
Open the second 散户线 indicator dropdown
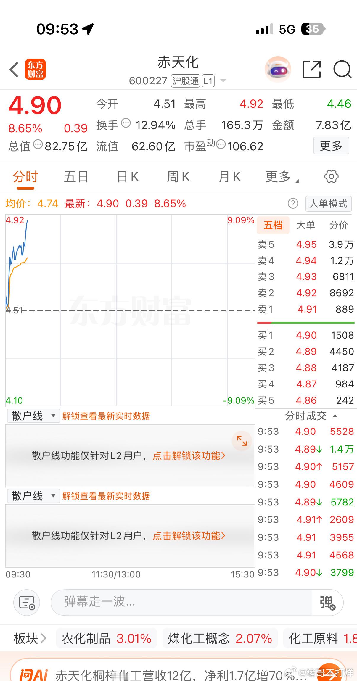coord(34,496)
